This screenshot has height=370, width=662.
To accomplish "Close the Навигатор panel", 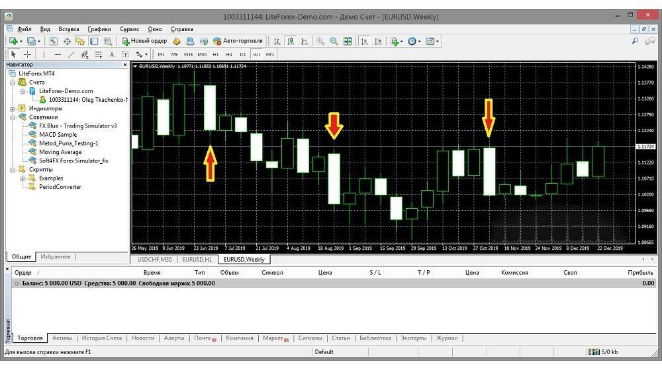I will [125, 65].
